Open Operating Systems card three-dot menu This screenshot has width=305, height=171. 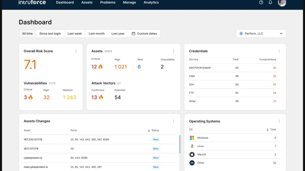point(279,121)
